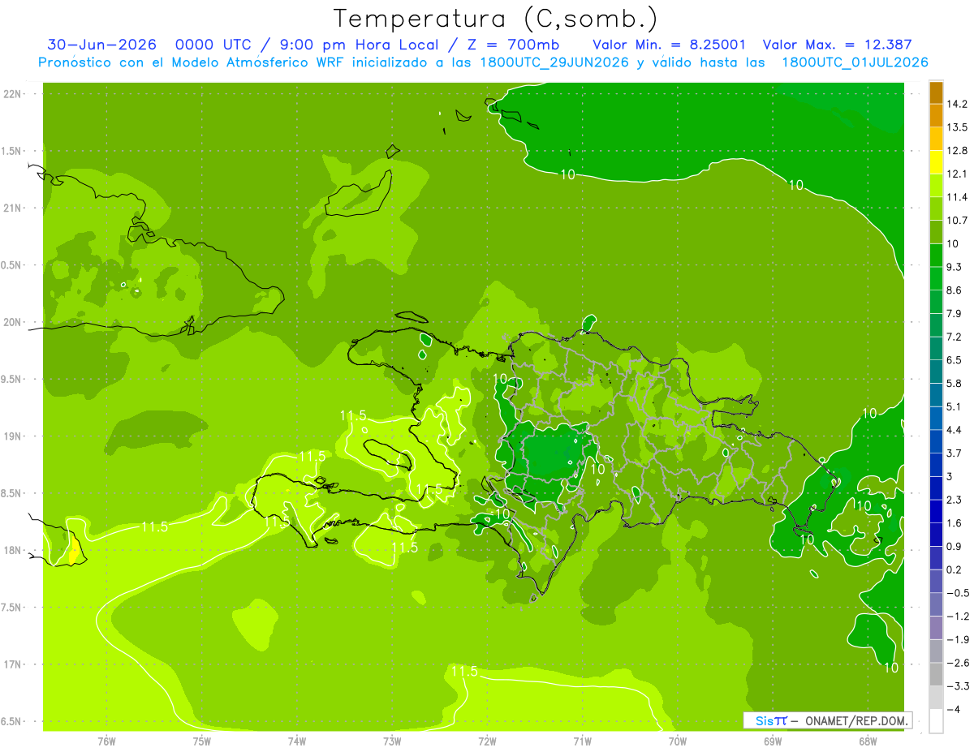Click the '12.1' colorbar label
This screenshot has height=752, width=974.
957,174
